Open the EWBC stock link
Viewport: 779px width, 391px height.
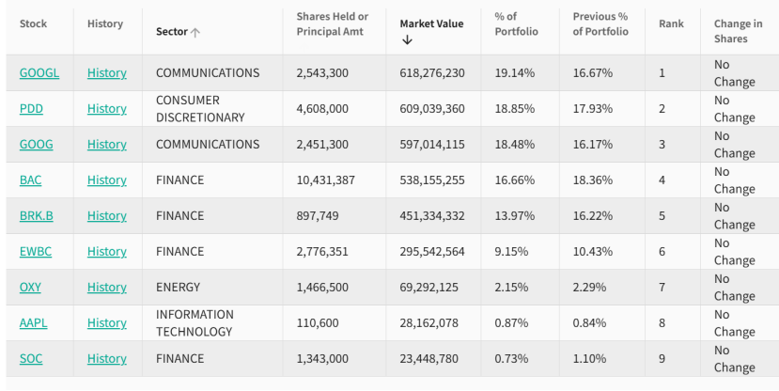(x=34, y=252)
